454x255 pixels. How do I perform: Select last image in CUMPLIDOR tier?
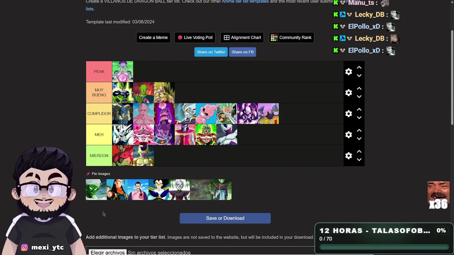268,114
